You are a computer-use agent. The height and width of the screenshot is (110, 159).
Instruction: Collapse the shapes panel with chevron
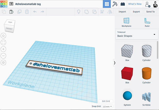[114, 63]
